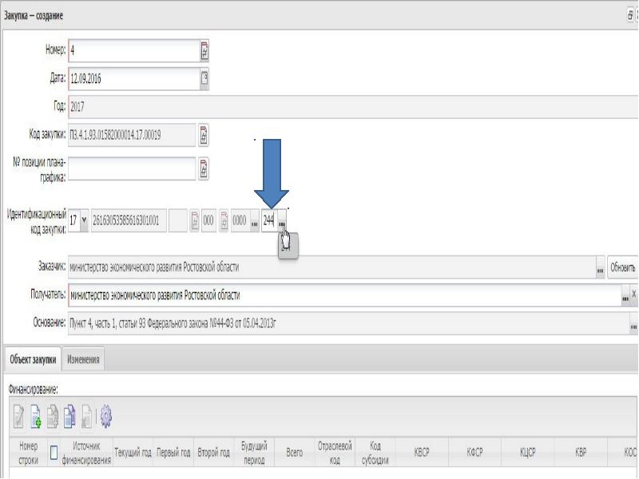
Task: Click Обновить button
Action: point(623,267)
